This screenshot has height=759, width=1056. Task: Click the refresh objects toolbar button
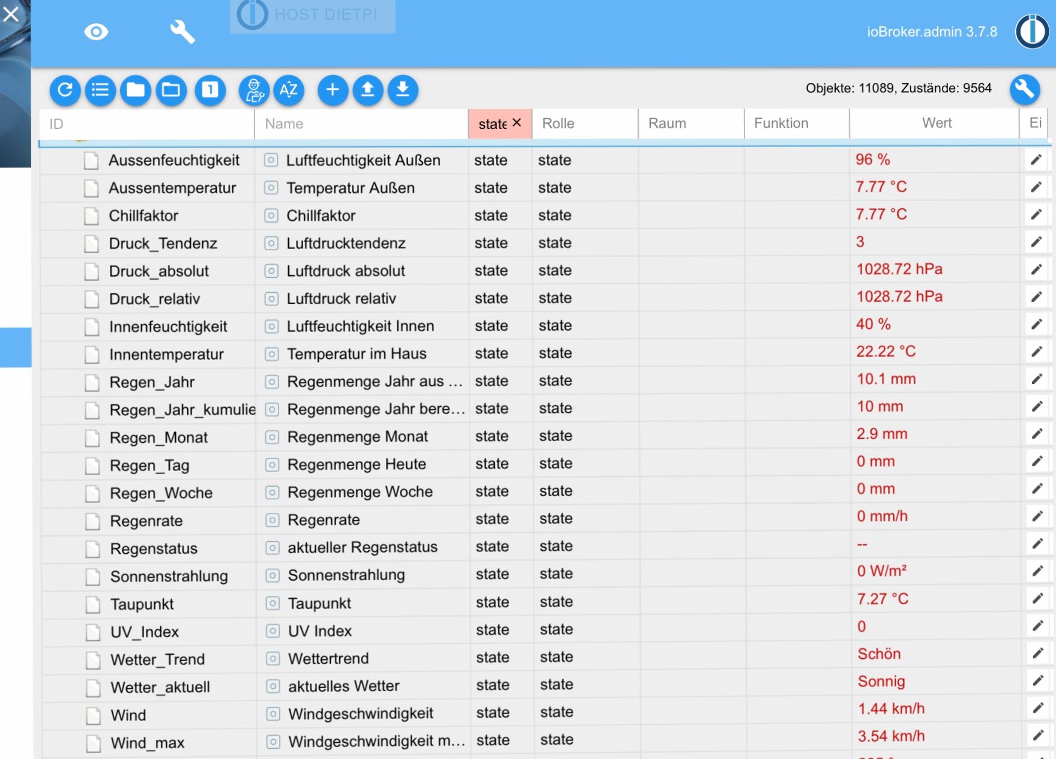click(65, 91)
